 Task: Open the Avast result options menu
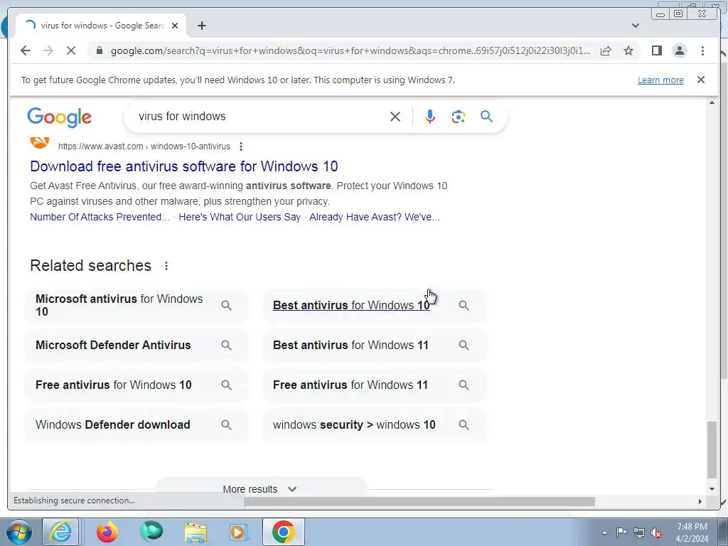coord(240,146)
